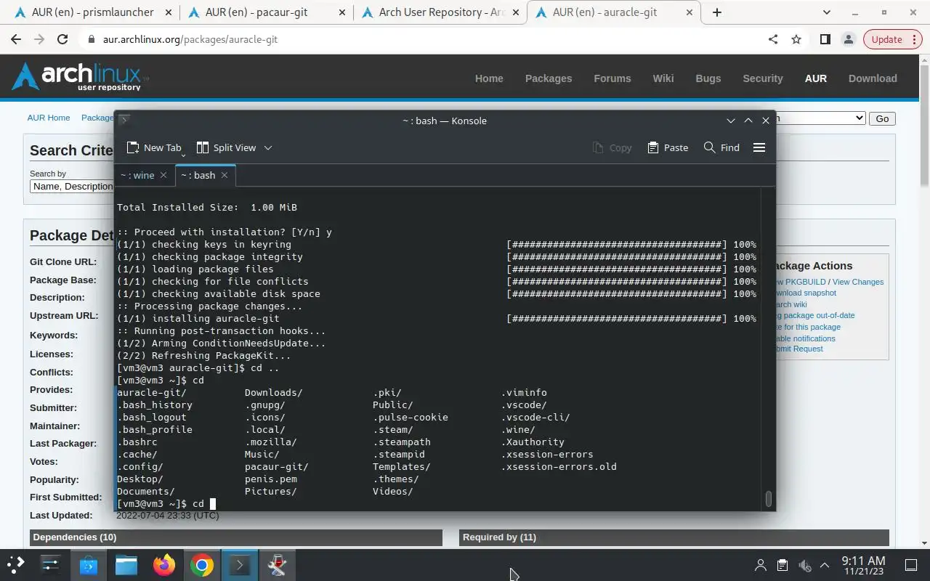Click the Go search button

[882, 118]
